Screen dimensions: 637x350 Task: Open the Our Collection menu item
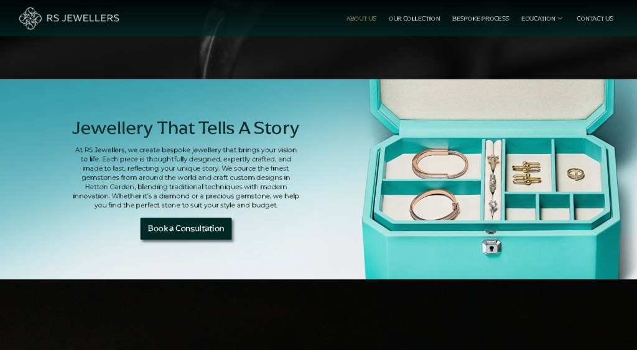pos(414,19)
